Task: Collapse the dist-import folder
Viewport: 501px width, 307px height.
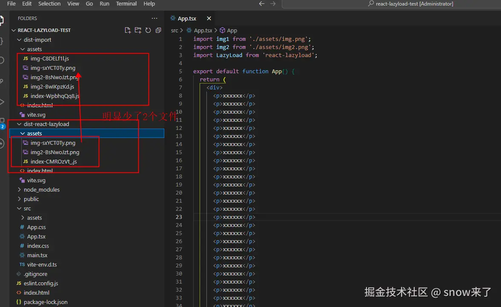Action: (x=37, y=40)
